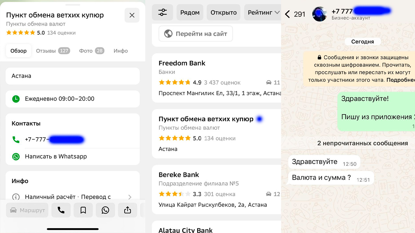
Task: Tap the green phone icon under Контакты
Action: [16, 140]
